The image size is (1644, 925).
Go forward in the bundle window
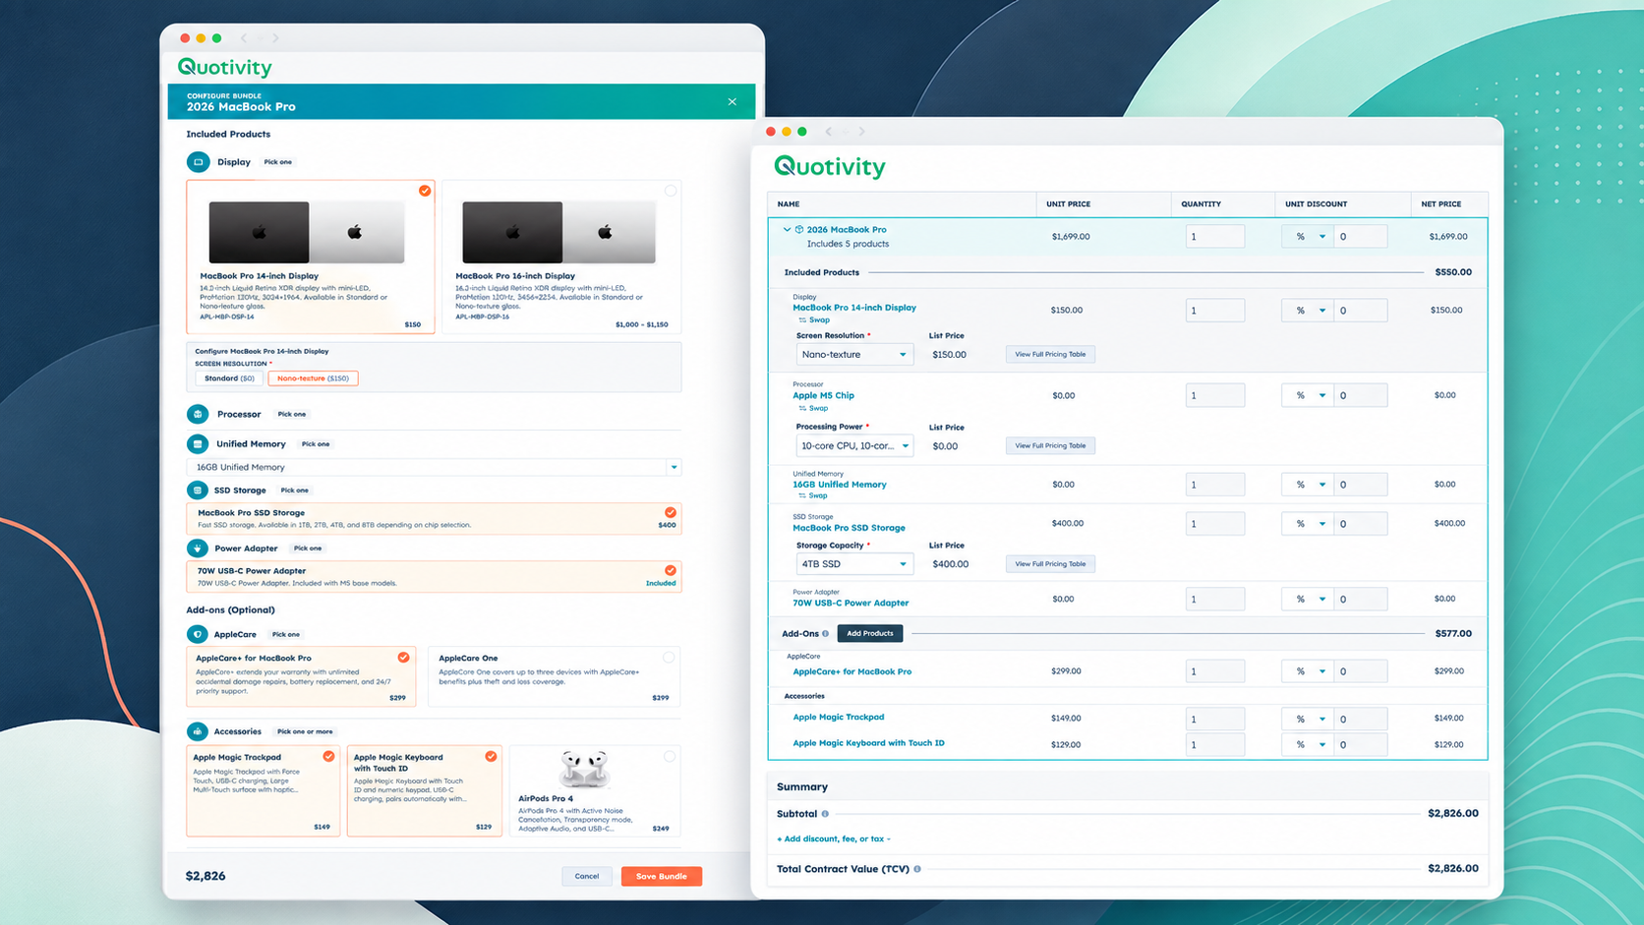click(x=275, y=38)
